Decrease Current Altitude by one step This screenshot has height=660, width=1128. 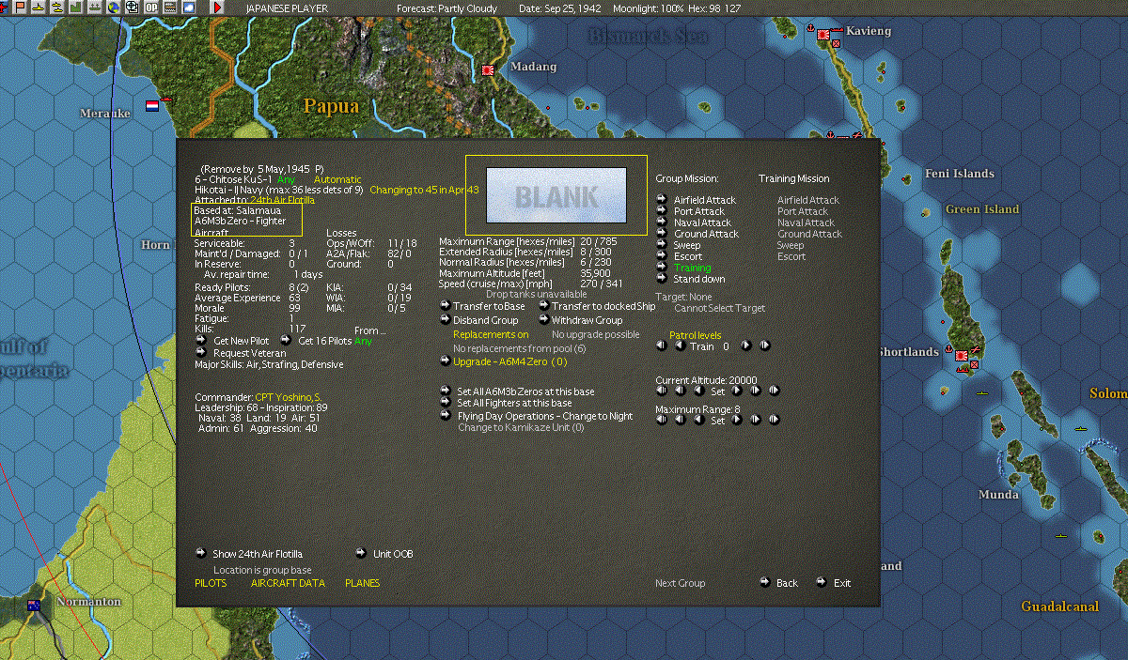[698, 391]
